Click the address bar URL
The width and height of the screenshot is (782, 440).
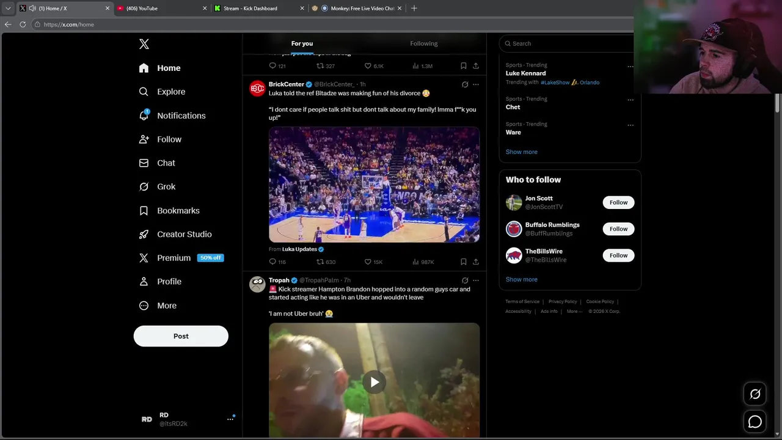coord(69,24)
